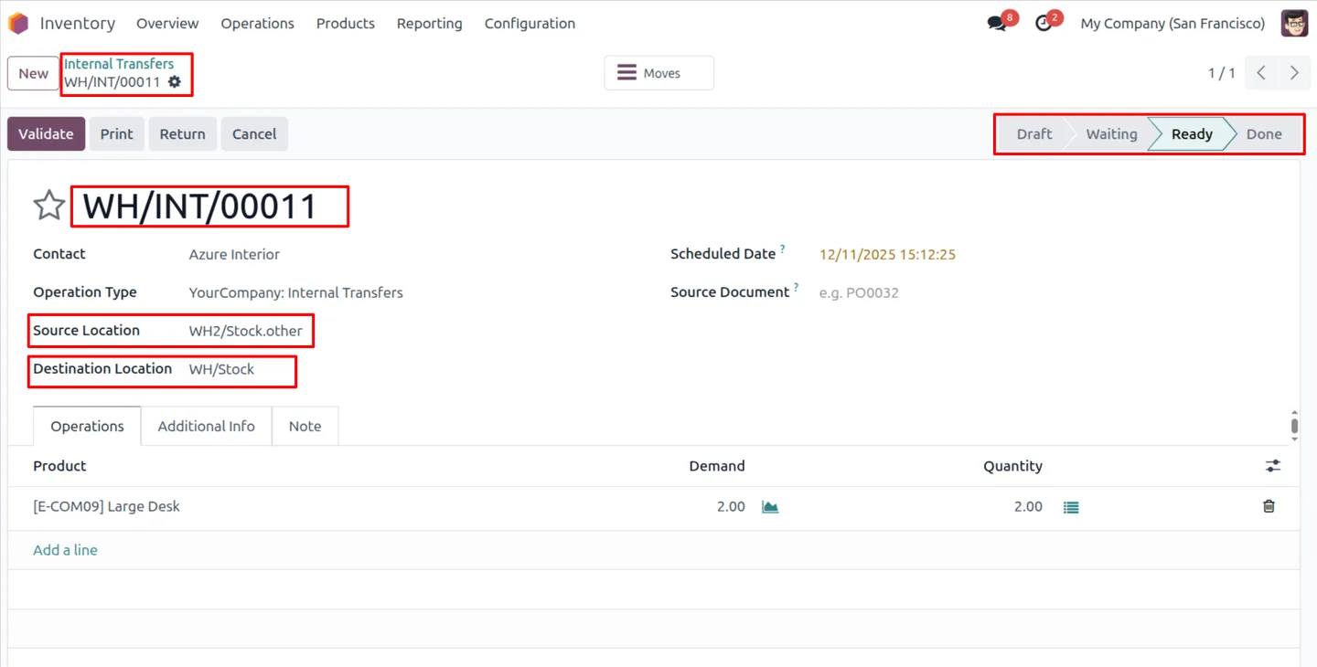This screenshot has height=667, width=1317.
Task: Click the Demand column header
Action: (717, 466)
